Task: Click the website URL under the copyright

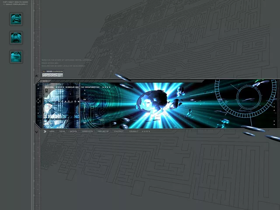Action: point(15,4)
